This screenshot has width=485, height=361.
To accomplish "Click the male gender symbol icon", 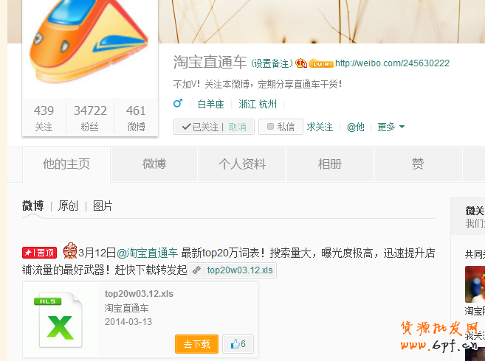I will point(178,103).
